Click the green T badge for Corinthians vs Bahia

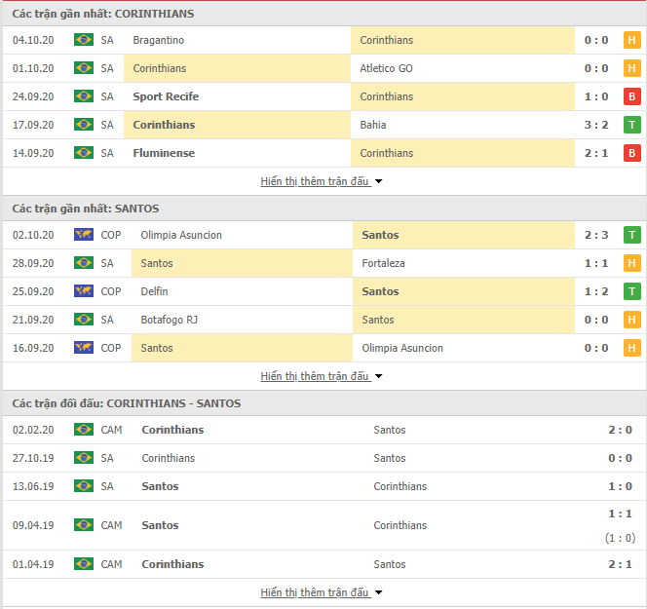click(631, 125)
